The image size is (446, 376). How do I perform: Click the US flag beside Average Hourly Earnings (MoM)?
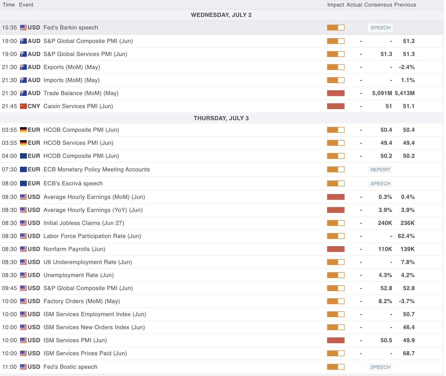(x=23, y=197)
